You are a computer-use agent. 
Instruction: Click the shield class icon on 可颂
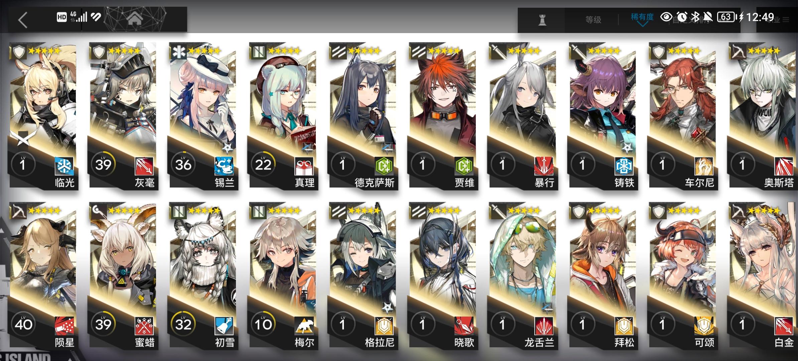[x=659, y=211]
